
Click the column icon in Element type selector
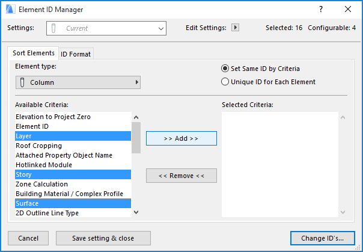(22, 82)
